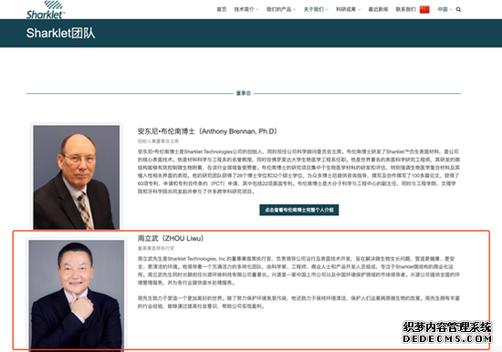Click Brennan's biography paragraph text

(x=298, y=171)
